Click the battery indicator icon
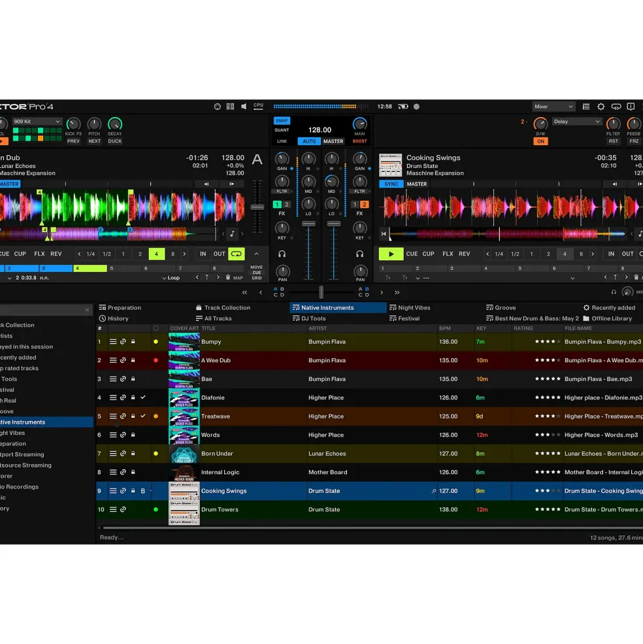The image size is (643, 644). (x=403, y=107)
